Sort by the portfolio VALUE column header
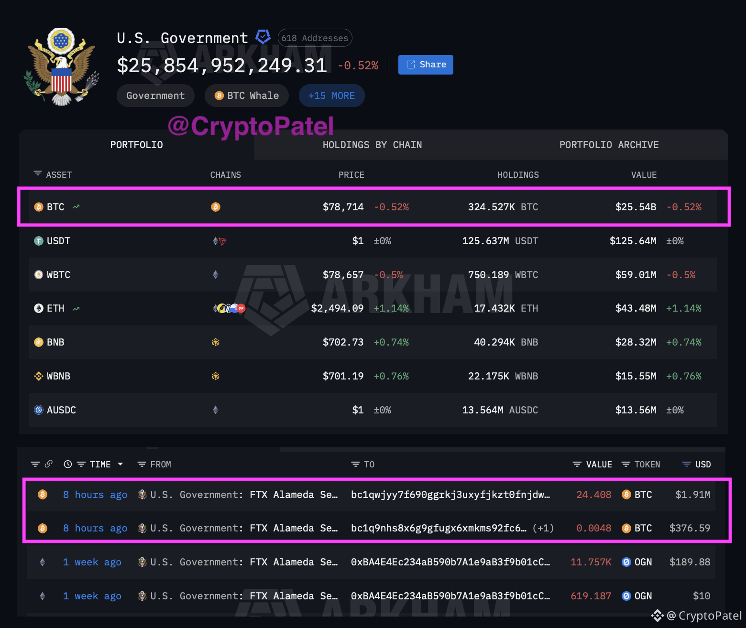746x628 pixels. [644, 175]
